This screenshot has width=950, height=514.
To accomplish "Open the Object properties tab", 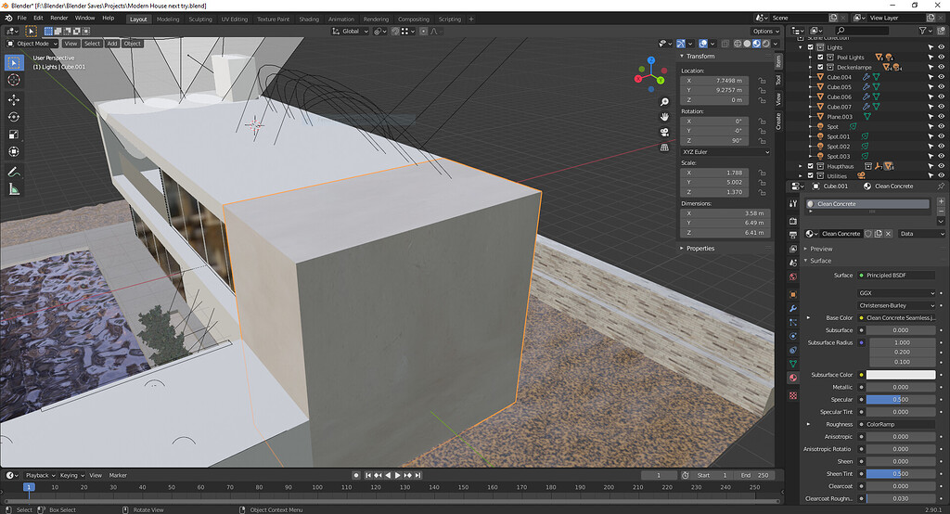I will (793, 295).
